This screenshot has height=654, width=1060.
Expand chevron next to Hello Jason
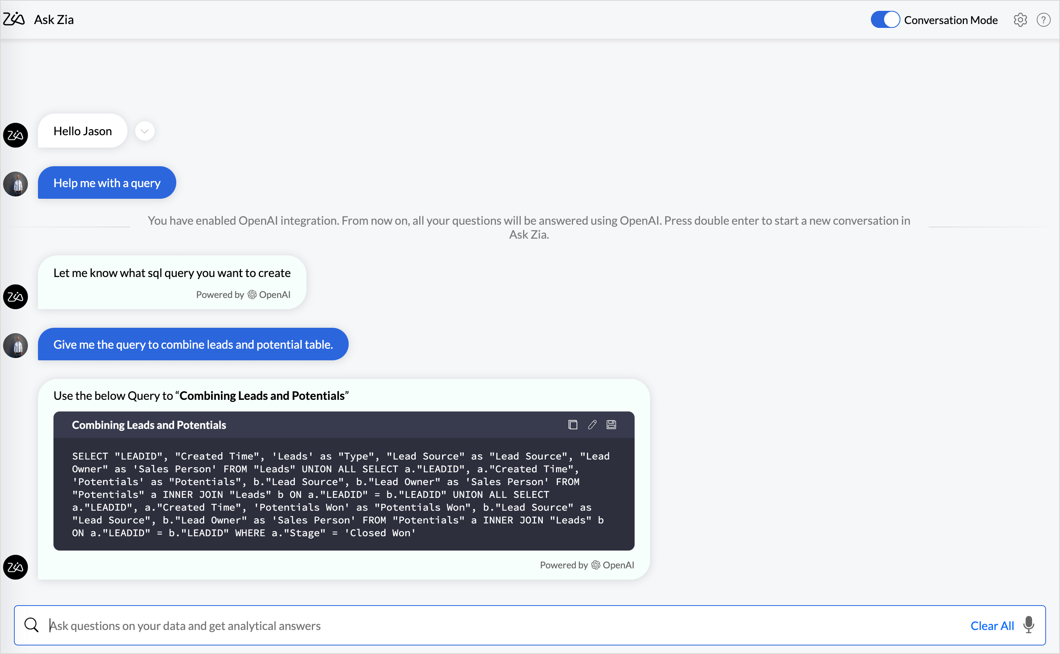145,131
